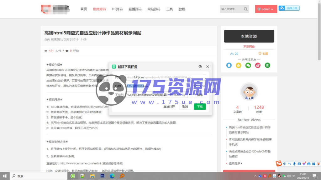Open Microsoft Edge from the taskbar
Image resolution: width=321 pixels, height=180 pixels.
click(112, 176)
